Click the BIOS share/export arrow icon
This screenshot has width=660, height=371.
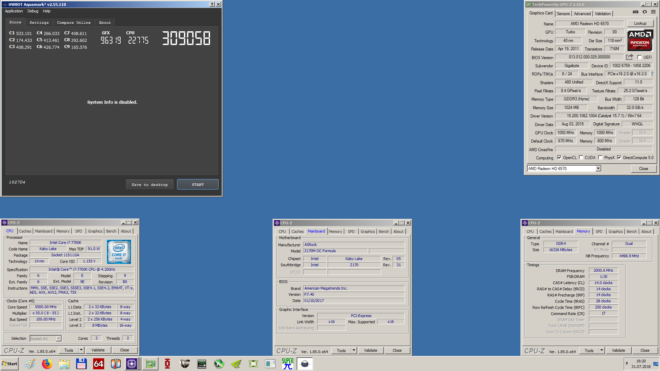[x=629, y=57]
